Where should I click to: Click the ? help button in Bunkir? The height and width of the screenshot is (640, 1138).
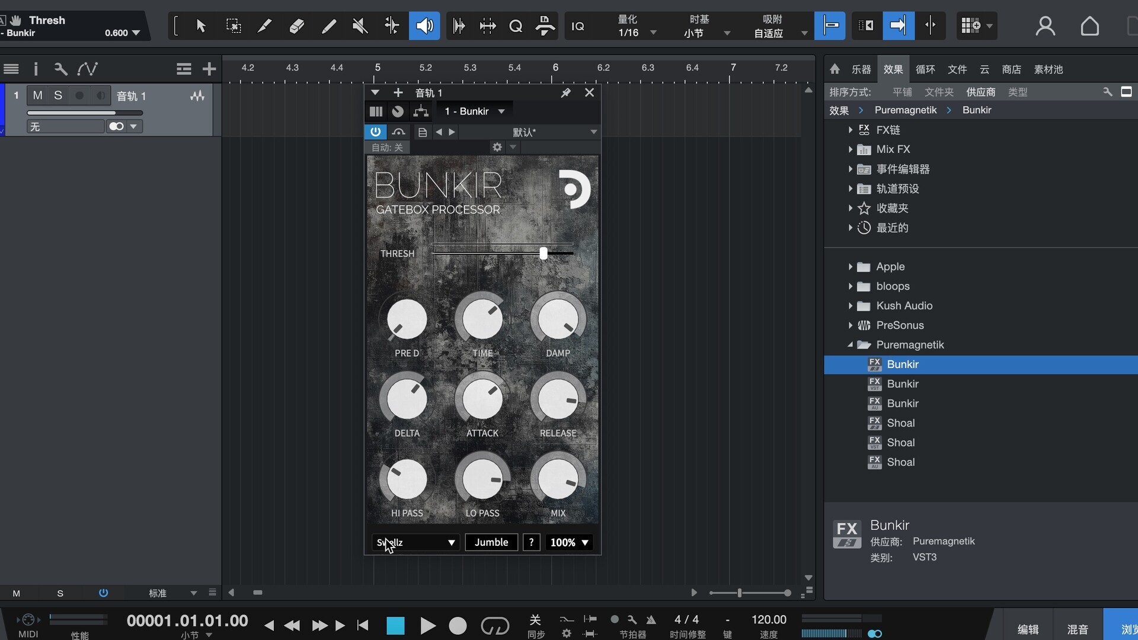coord(531,542)
